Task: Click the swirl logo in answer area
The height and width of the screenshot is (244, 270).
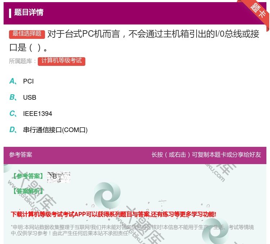Action: tap(107, 196)
